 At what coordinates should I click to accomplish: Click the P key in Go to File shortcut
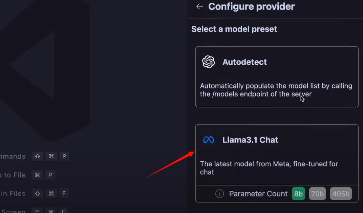click(x=50, y=175)
